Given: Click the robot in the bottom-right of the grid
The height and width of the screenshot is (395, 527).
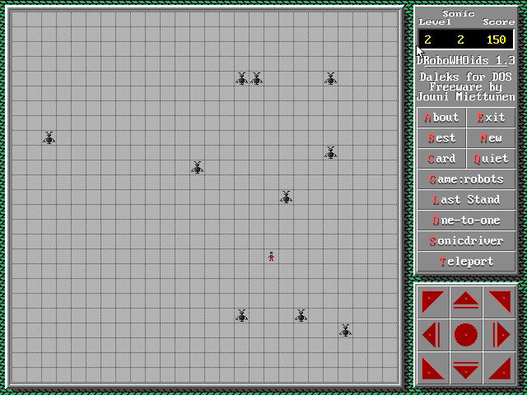Looking at the screenshot, I should coord(345,331).
